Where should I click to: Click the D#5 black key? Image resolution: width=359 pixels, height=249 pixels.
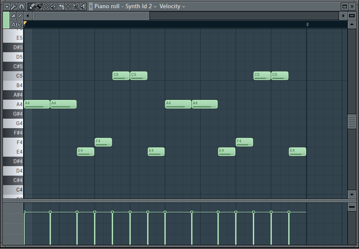click(13, 47)
